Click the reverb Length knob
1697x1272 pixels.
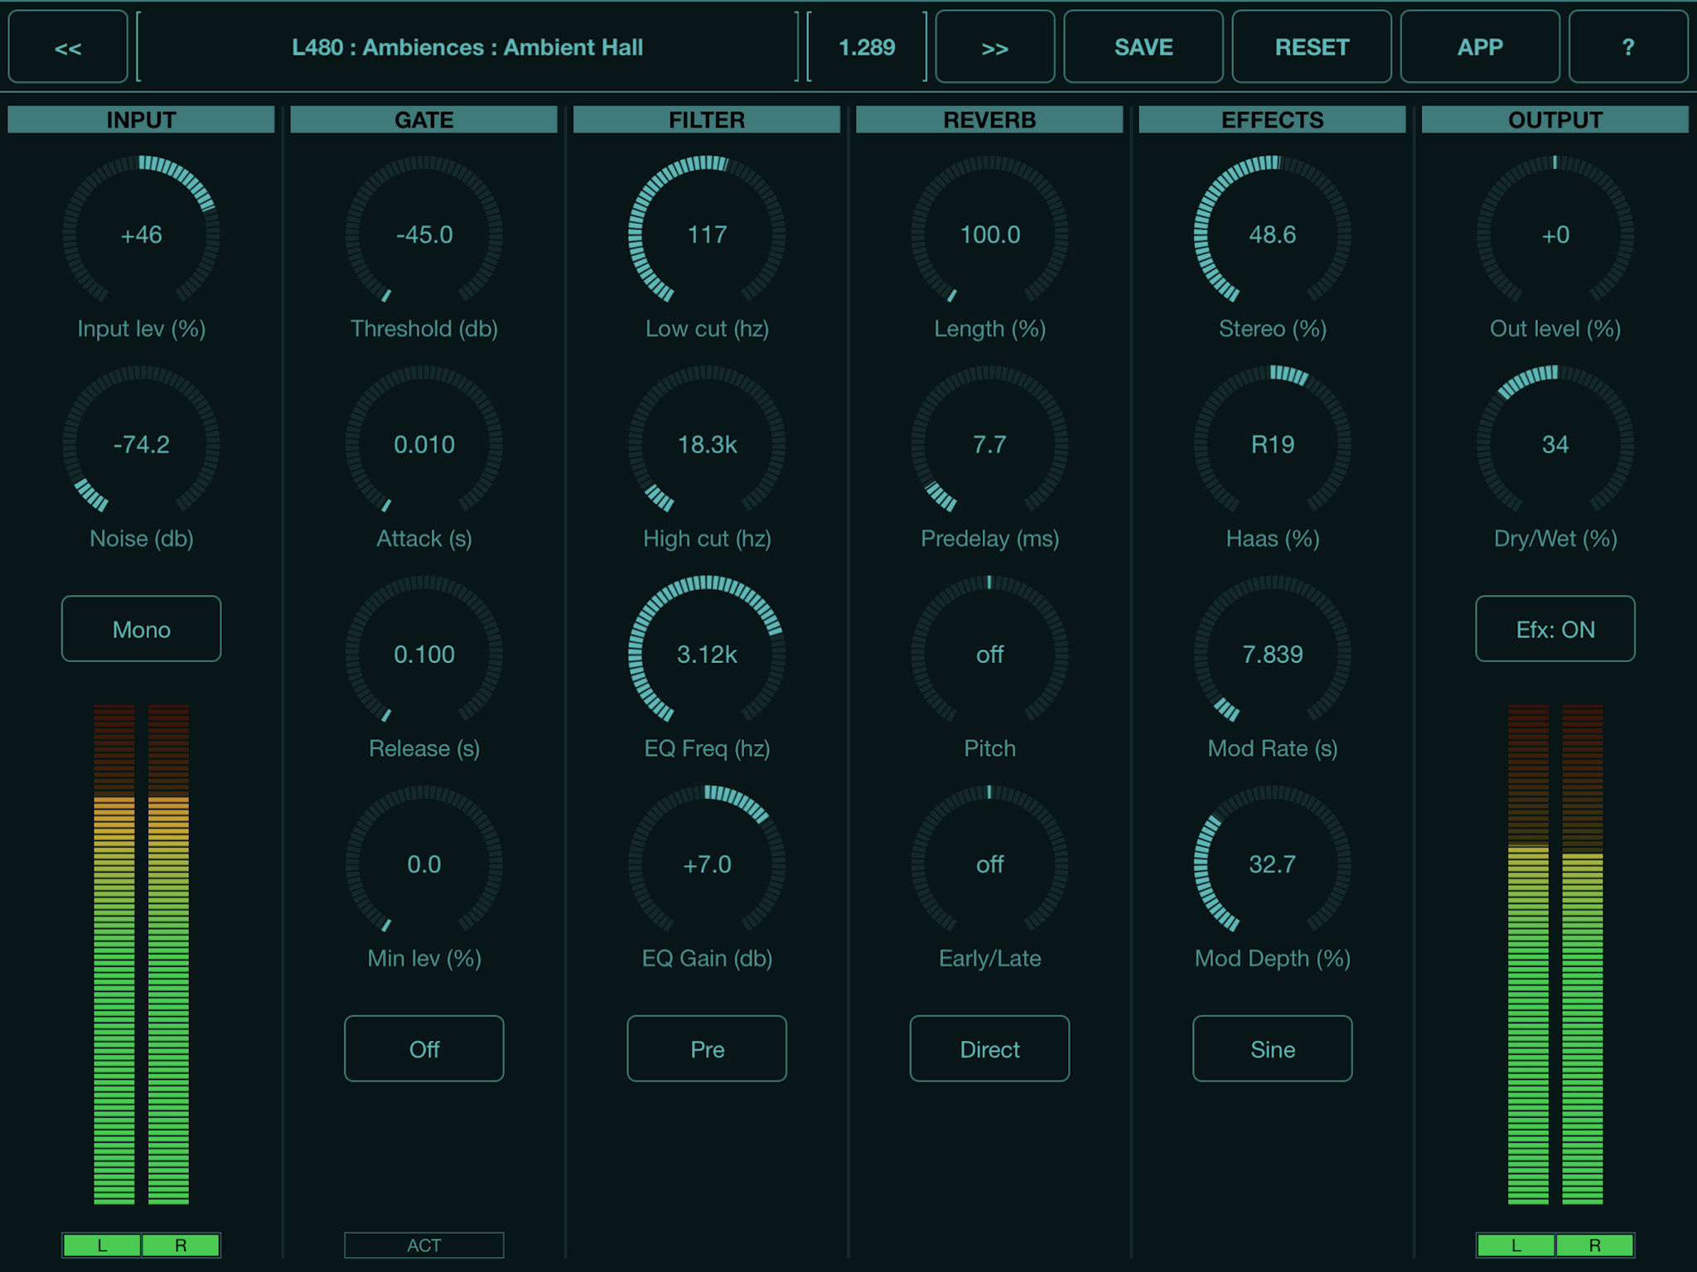click(989, 235)
